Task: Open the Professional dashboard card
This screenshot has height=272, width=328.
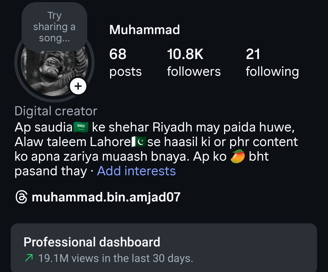Action: [164, 248]
